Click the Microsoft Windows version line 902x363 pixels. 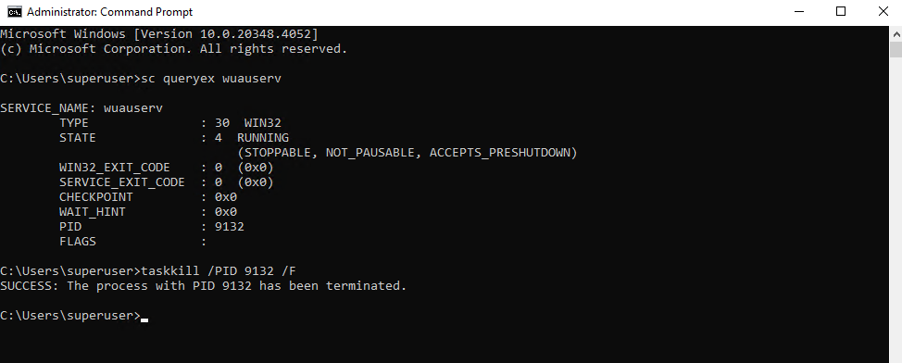click(158, 34)
